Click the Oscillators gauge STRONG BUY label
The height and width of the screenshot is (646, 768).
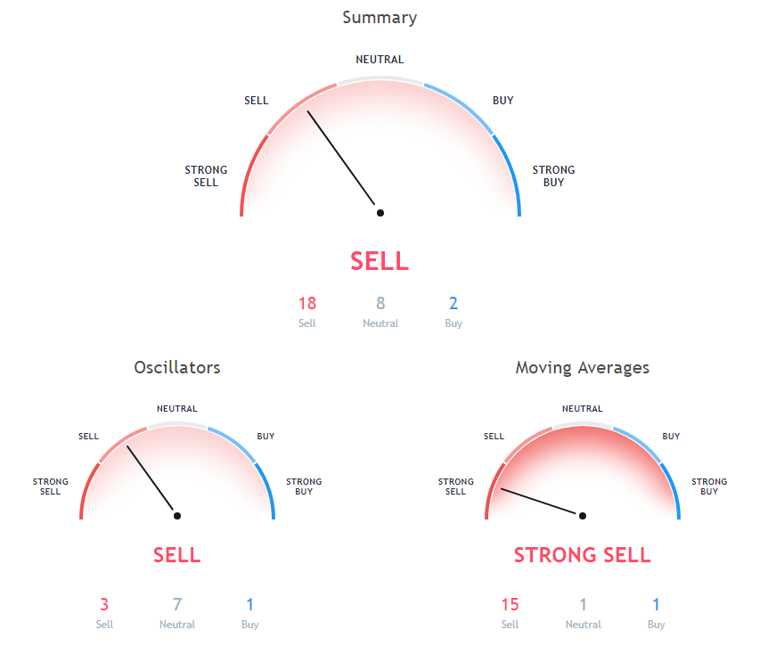pyautogui.click(x=304, y=487)
